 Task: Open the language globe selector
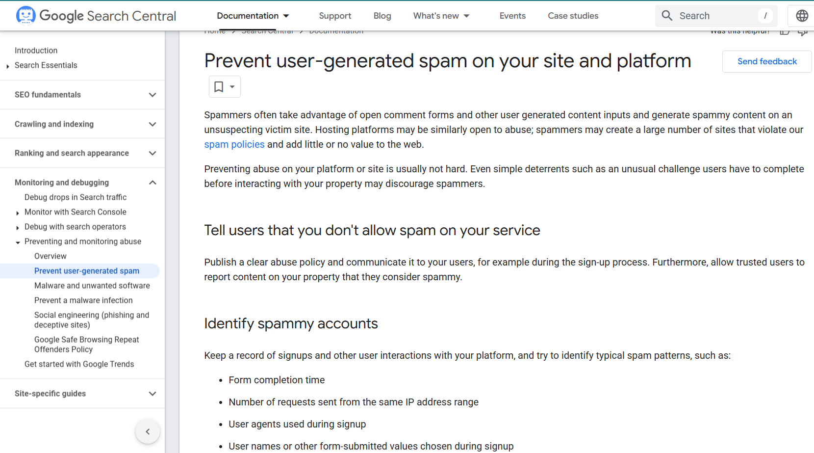tap(802, 16)
